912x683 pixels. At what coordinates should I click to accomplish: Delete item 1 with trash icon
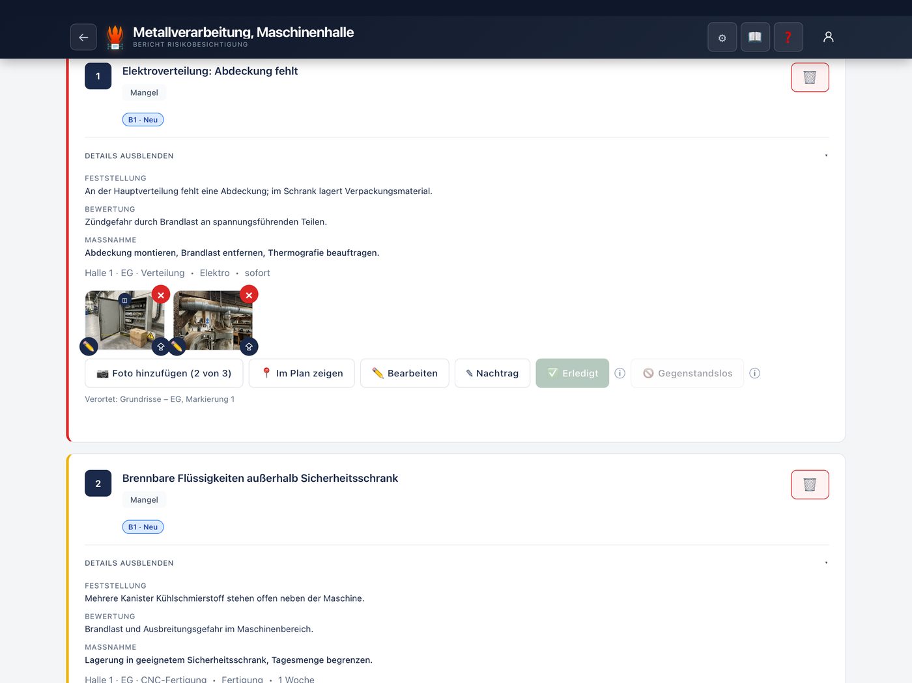point(810,77)
